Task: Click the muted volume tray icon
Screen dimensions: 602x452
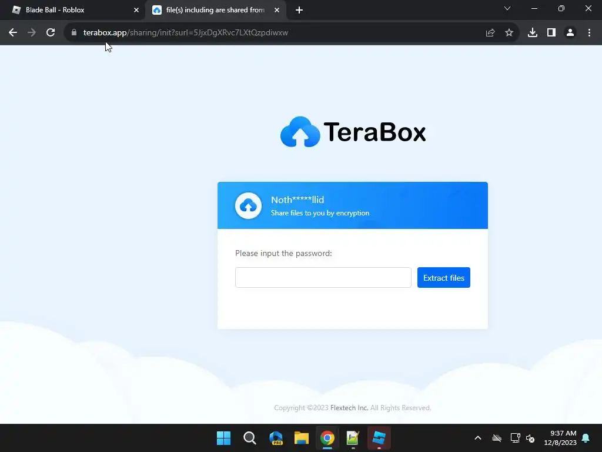Action: pyautogui.click(x=531, y=438)
